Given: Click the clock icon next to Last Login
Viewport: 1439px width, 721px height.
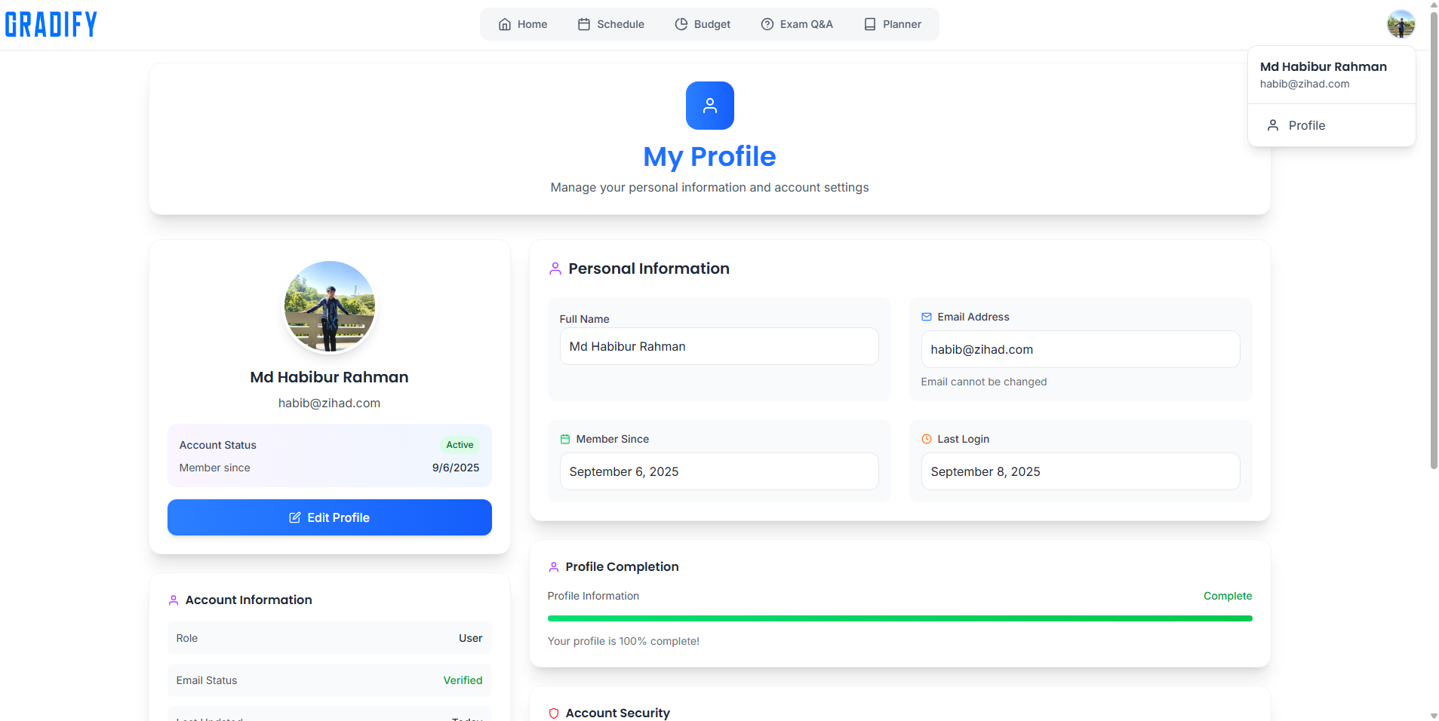Looking at the screenshot, I should click(x=927, y=438).
